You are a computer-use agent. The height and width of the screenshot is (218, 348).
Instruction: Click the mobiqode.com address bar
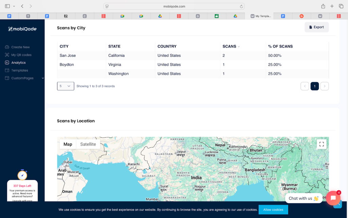174,6
